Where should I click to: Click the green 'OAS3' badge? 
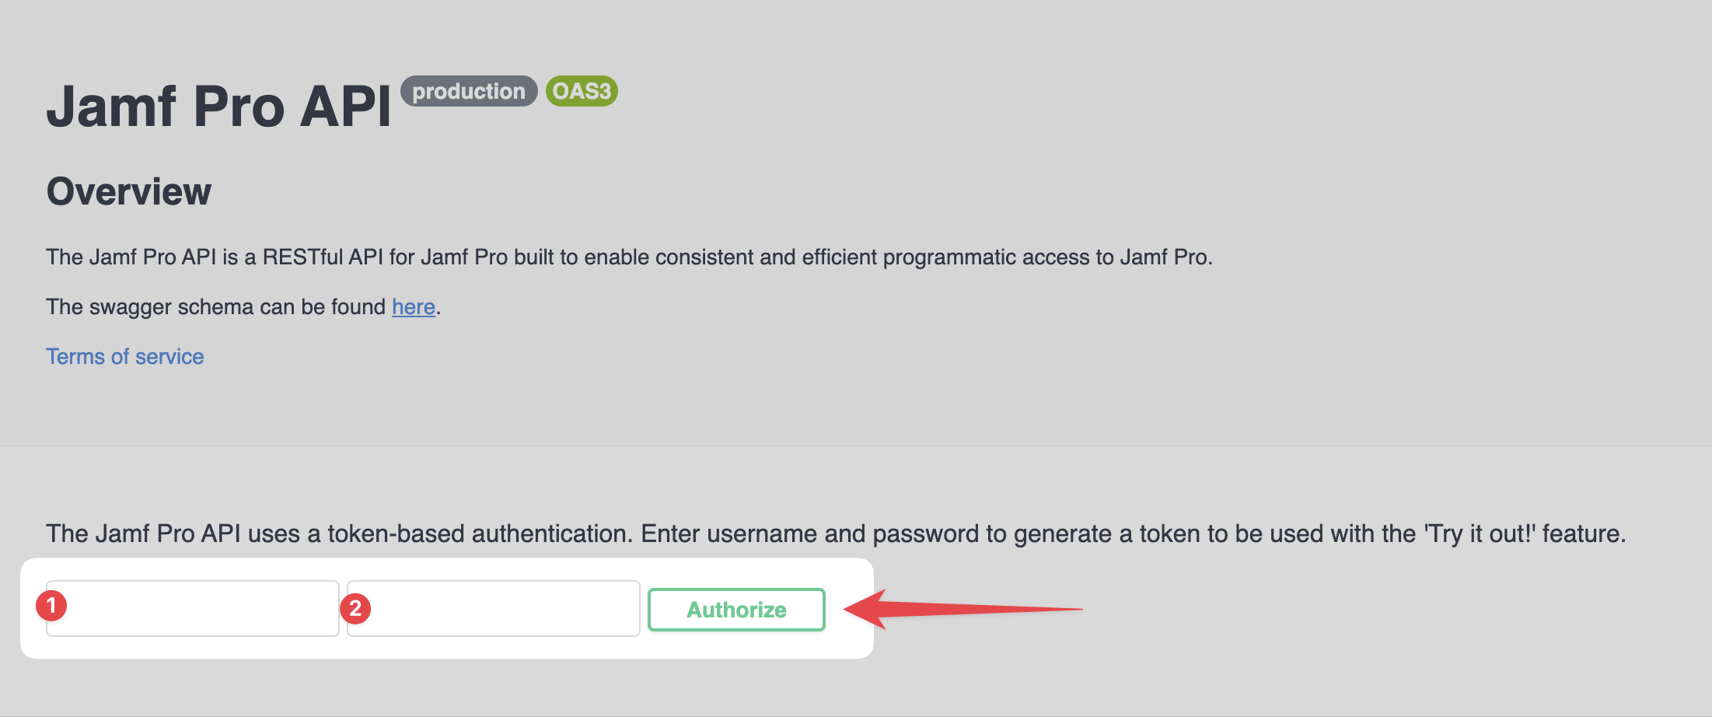(x=581, y=91)
